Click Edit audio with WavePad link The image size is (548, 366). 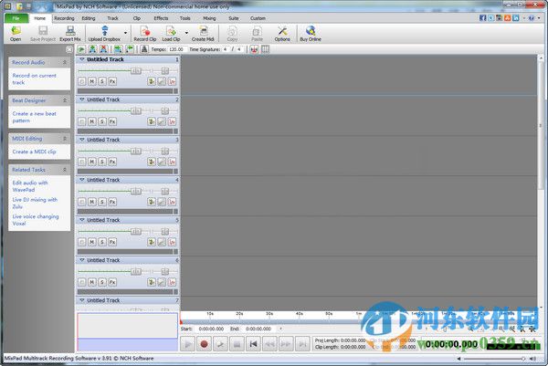30,186
